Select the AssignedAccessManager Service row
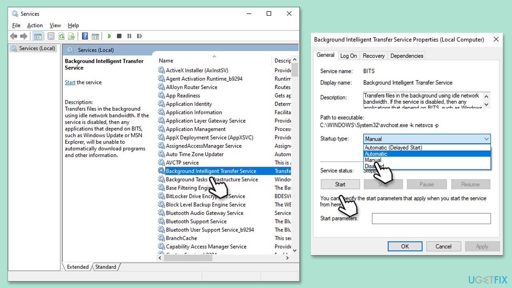 (224, 146)
